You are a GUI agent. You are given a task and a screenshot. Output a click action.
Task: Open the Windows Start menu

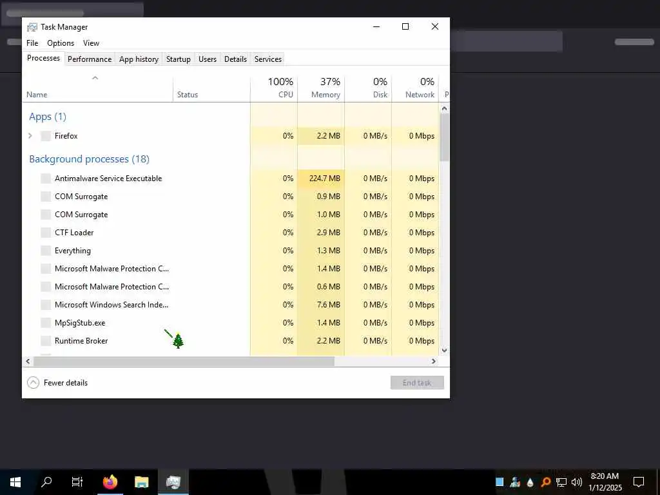pyautogui.click(x=15, y=482)
